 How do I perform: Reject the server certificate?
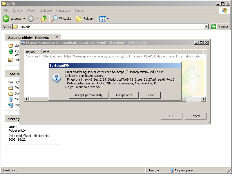point(150,95)
